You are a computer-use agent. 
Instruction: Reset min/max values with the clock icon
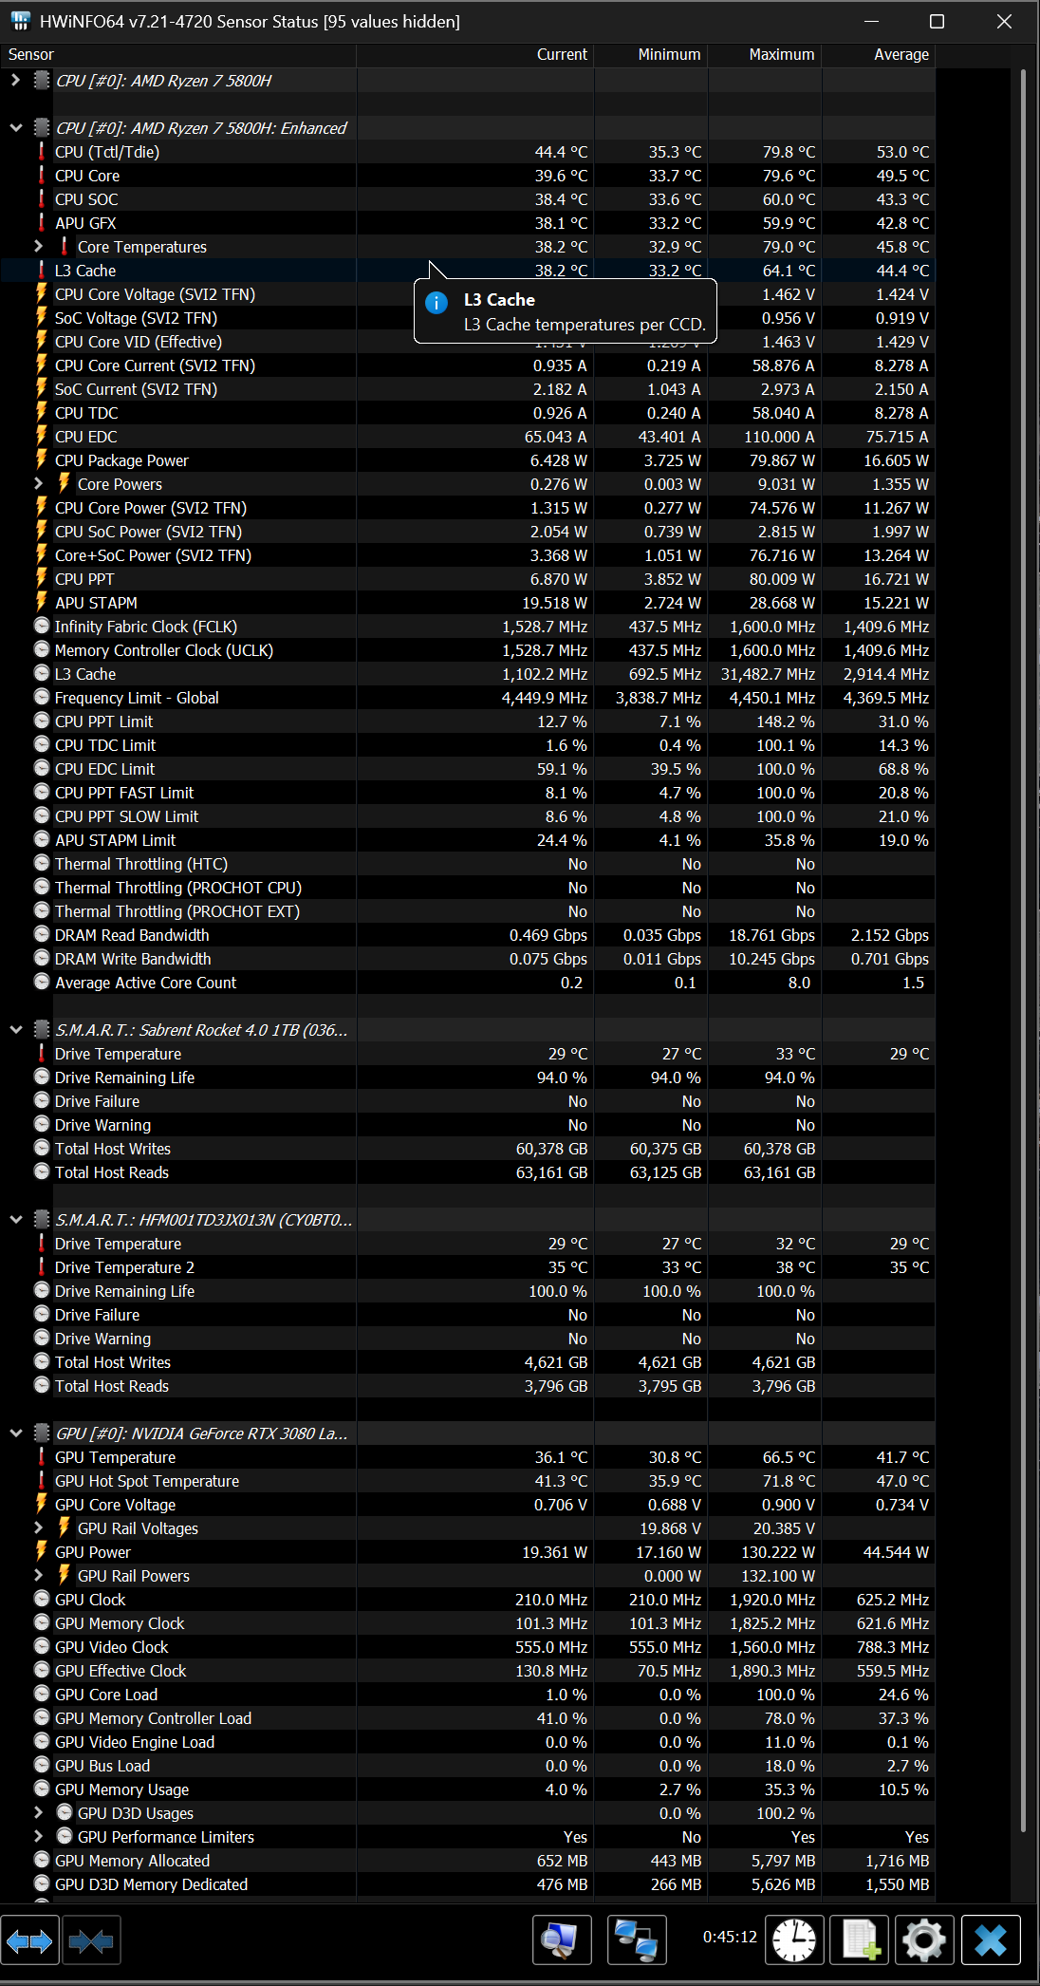793,1940
